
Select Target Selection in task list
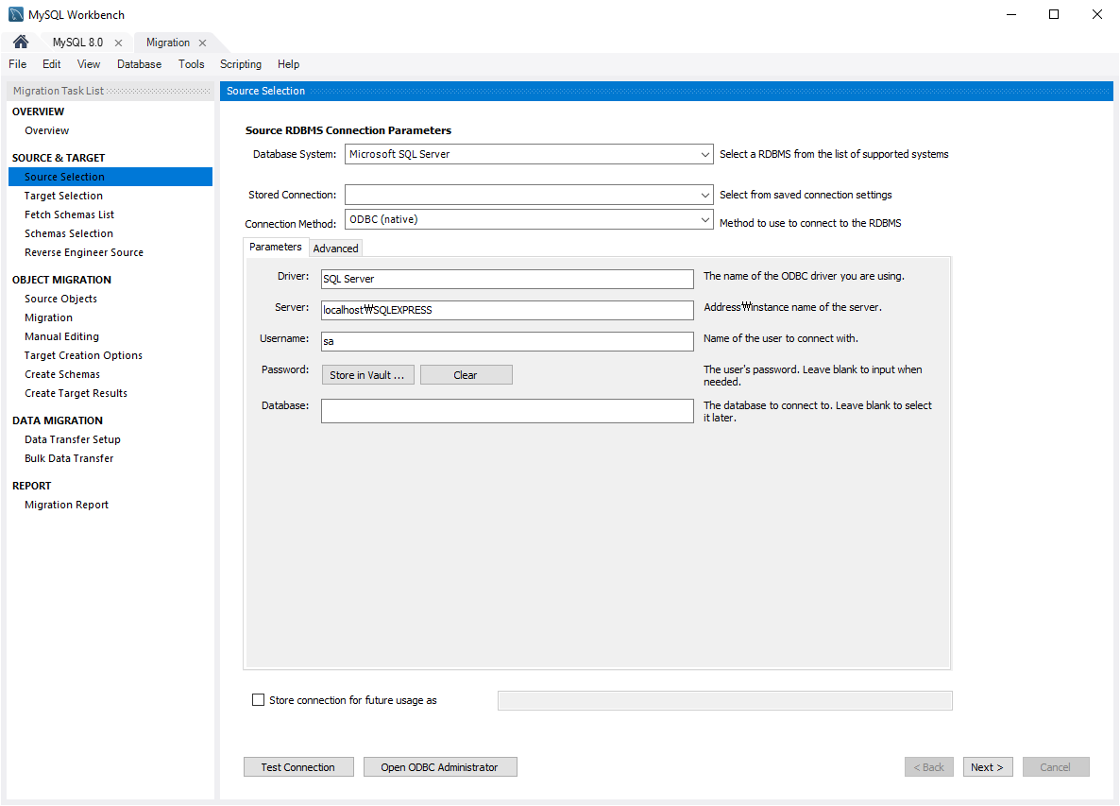(63, 196)
